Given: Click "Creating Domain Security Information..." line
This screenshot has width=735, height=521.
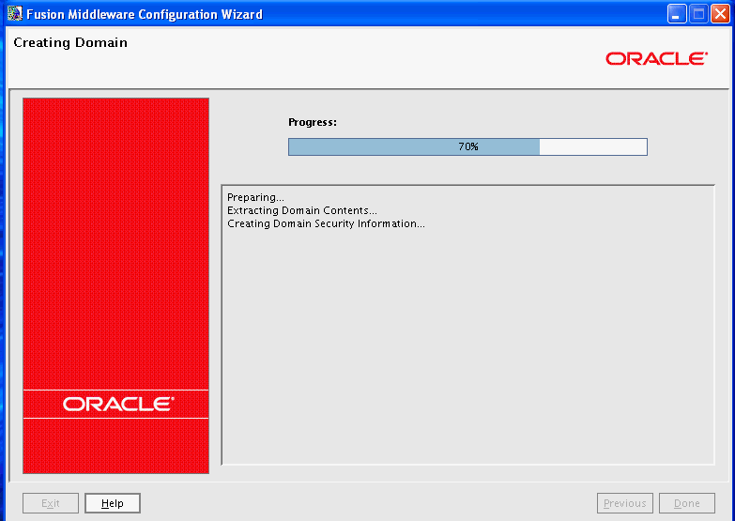Looking at the screenshot, I should pos(326,223).
